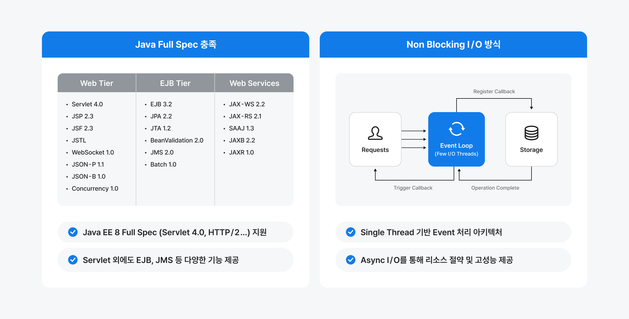Select the Web Services column header

pyautogui.click(x=254, y=83)
